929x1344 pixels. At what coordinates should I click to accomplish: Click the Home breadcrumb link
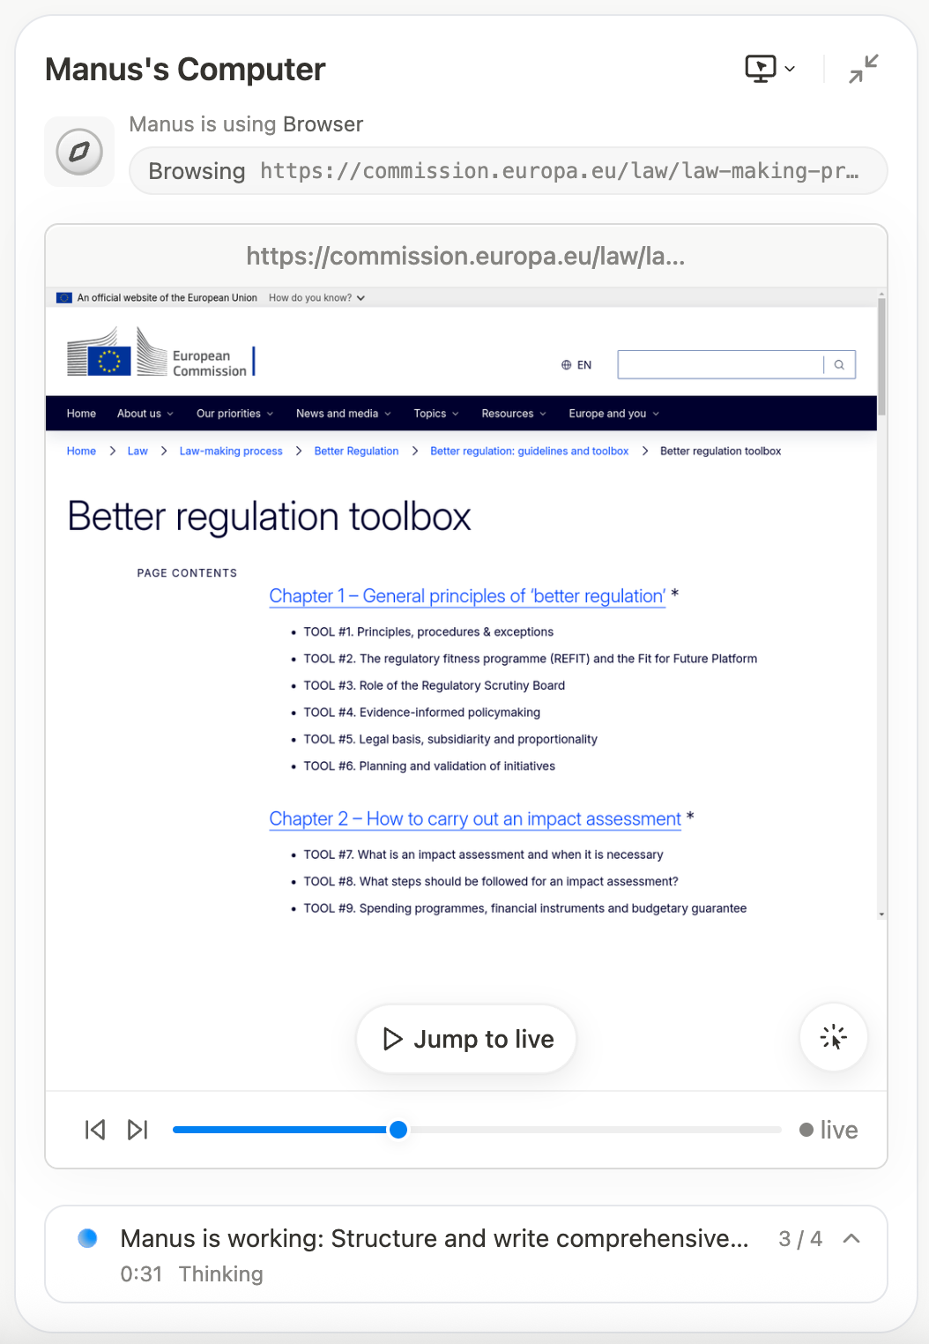81,451
